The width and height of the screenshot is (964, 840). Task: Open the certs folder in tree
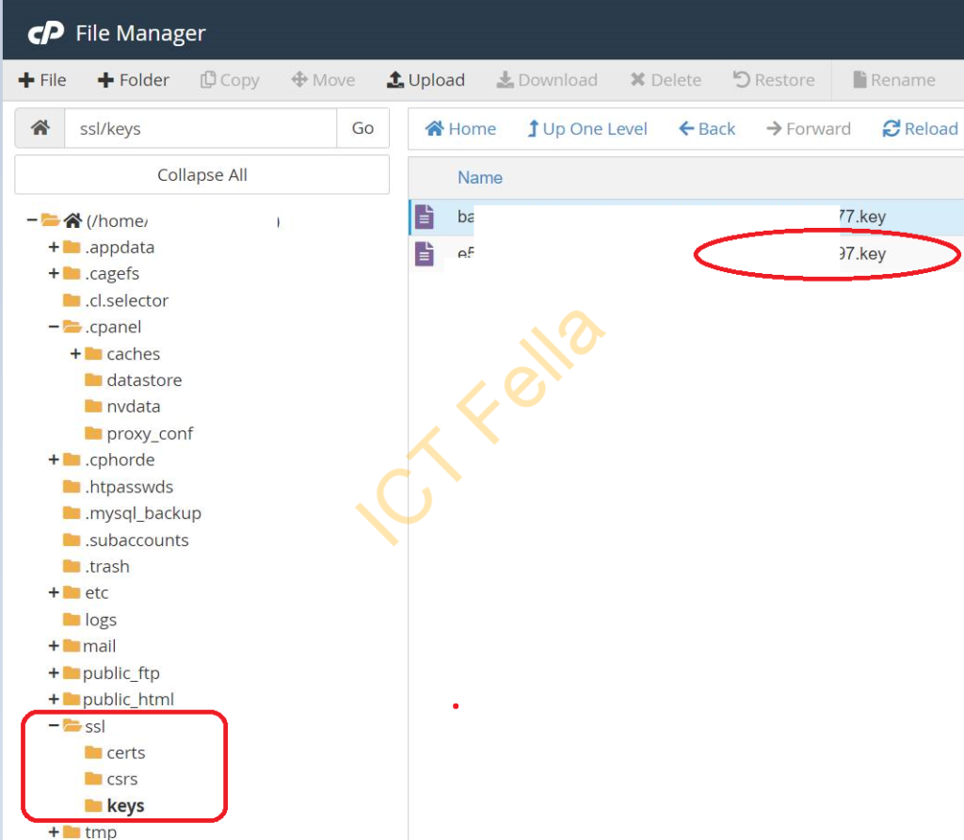pos(125,752)
